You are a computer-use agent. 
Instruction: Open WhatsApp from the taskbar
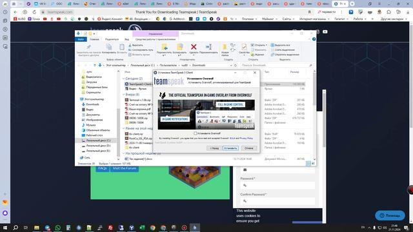(x=57, y=227)
